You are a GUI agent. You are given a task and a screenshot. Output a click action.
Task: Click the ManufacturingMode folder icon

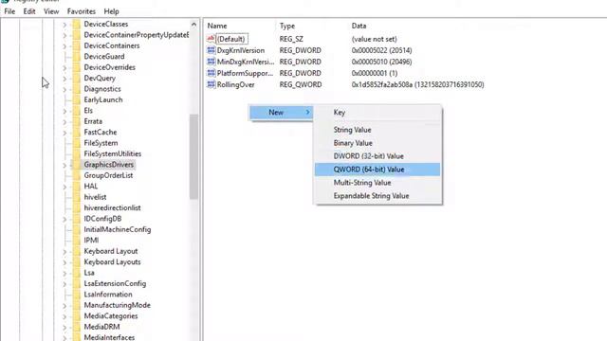76,305
